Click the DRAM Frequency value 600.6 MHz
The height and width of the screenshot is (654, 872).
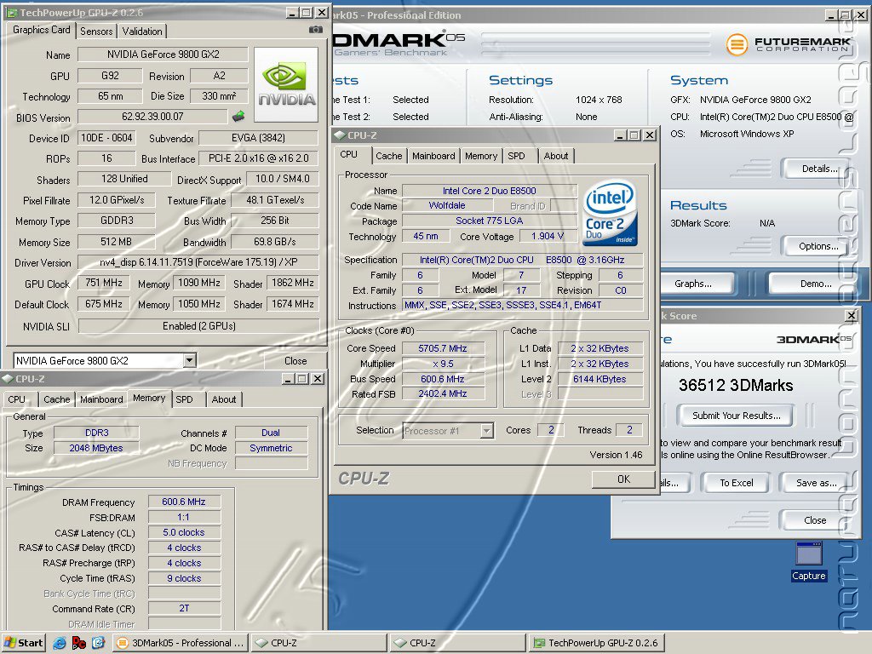tap(184, 502)
